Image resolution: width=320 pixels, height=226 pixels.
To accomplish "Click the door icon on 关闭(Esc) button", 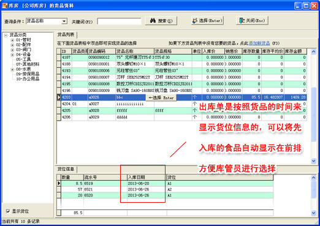I will coord(242,20).
